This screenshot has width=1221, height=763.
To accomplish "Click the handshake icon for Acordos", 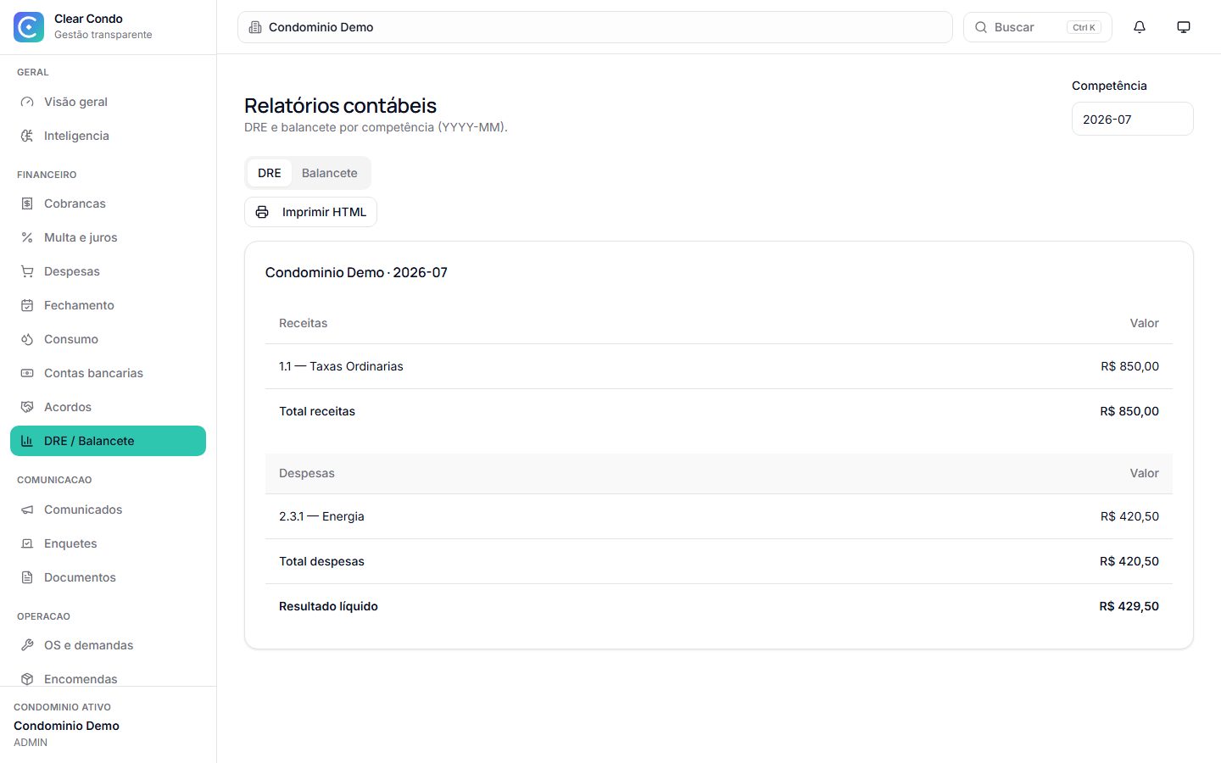I will [27, 407].
